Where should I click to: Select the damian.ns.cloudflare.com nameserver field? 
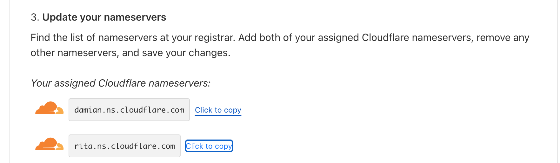[x=129, y=110]
